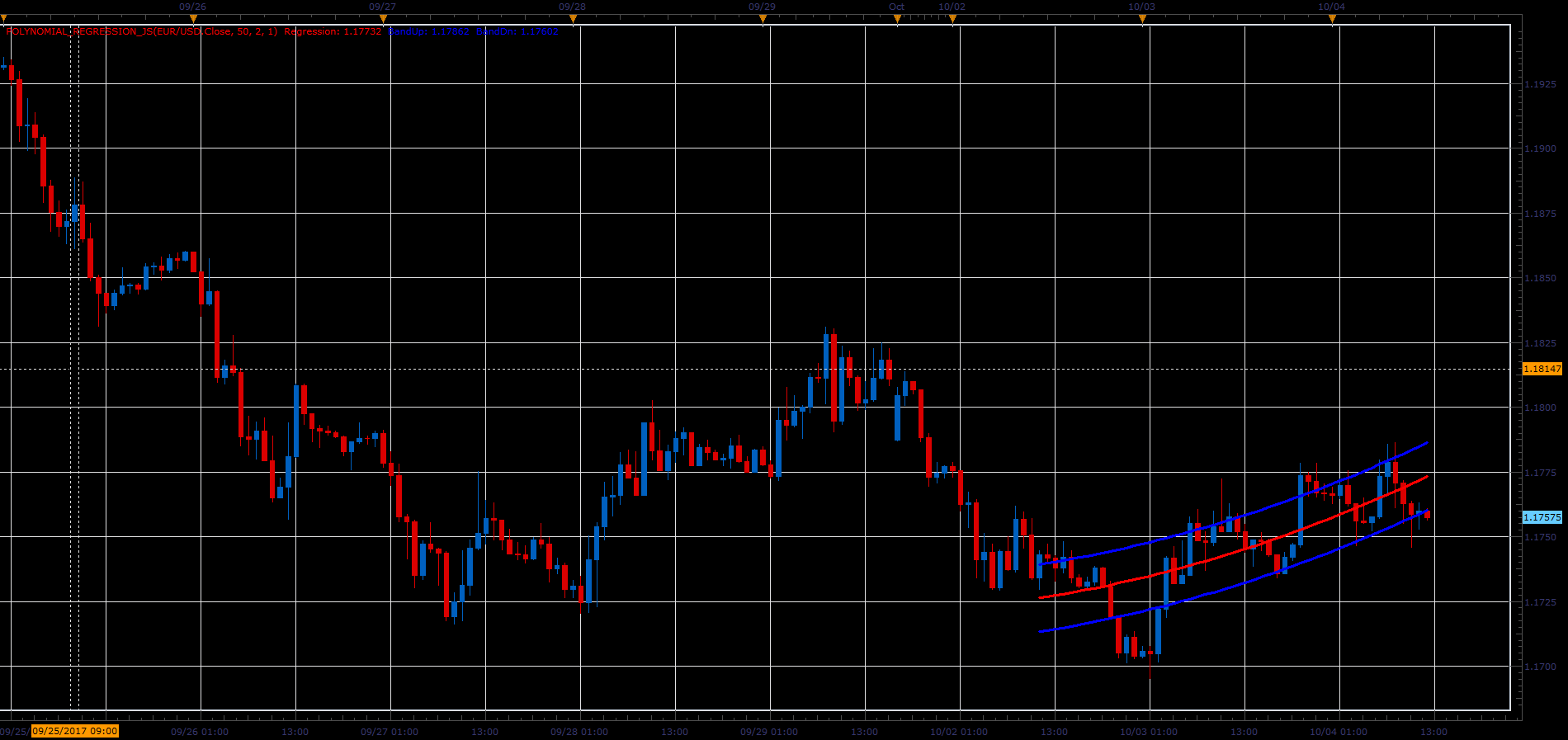Click the 10/02 orange day marker
This screenshot has width=1568, height=740.
pyautogui.click(x=952, y=18)
